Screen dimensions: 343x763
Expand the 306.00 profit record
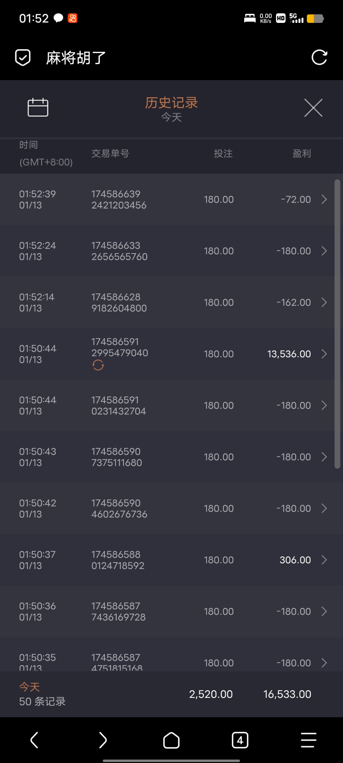[x=324, y=560]
